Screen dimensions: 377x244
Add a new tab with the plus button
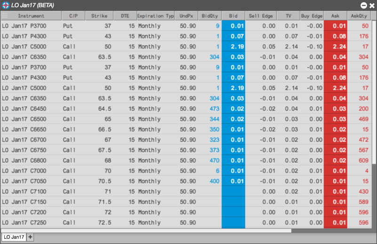click(30, 237)
